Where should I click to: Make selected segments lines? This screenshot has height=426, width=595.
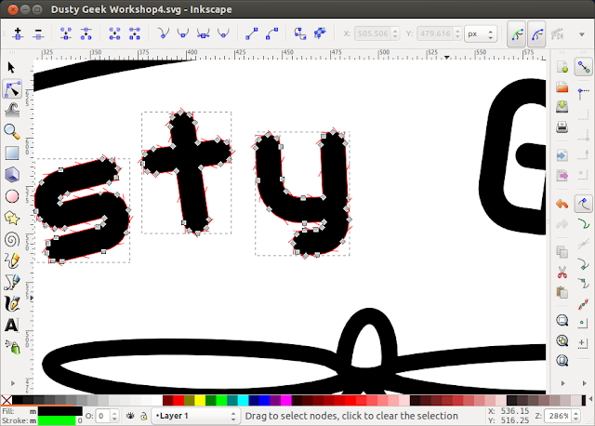click(x=252, y=33)
